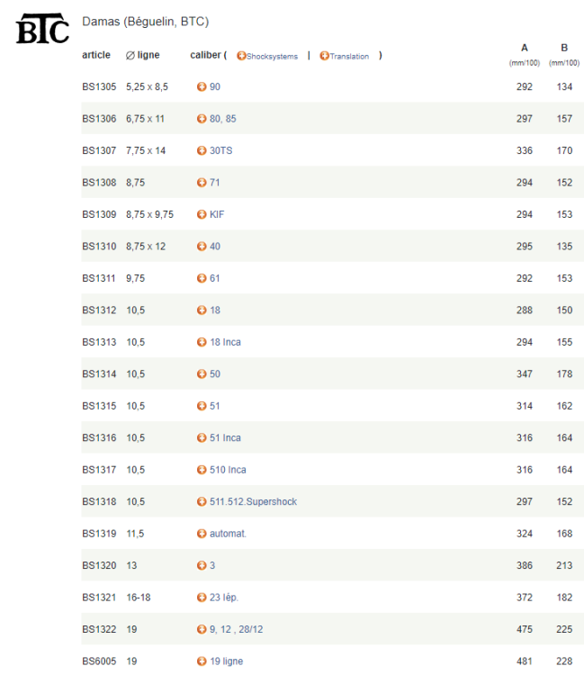Open caliber 80, 85 link
Screen dimensions: 584x675
click(223, 119)
